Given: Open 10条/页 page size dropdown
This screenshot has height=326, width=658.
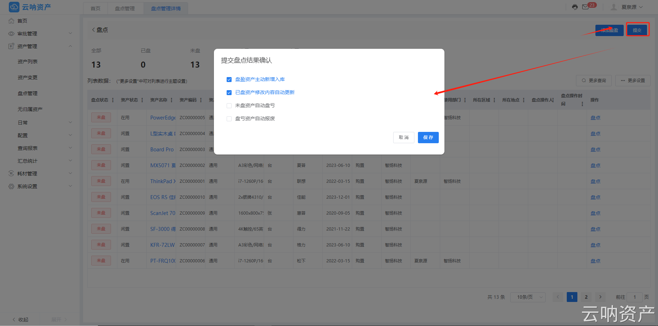Looking at the screenshot, I should (528, 297).
